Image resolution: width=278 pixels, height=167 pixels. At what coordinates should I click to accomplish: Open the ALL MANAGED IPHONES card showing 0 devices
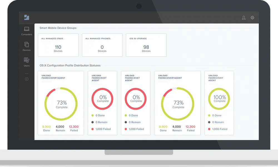(x=102, y=45)
